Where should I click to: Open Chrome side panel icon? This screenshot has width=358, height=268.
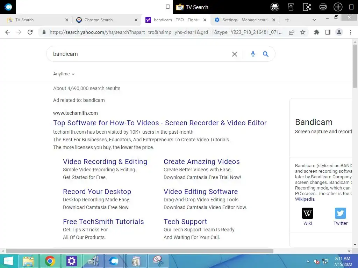(328, 32)
